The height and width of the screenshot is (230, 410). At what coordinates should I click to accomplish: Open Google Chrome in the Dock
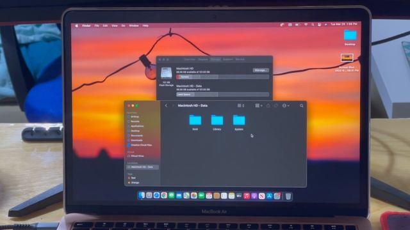[x=164, y=195]
